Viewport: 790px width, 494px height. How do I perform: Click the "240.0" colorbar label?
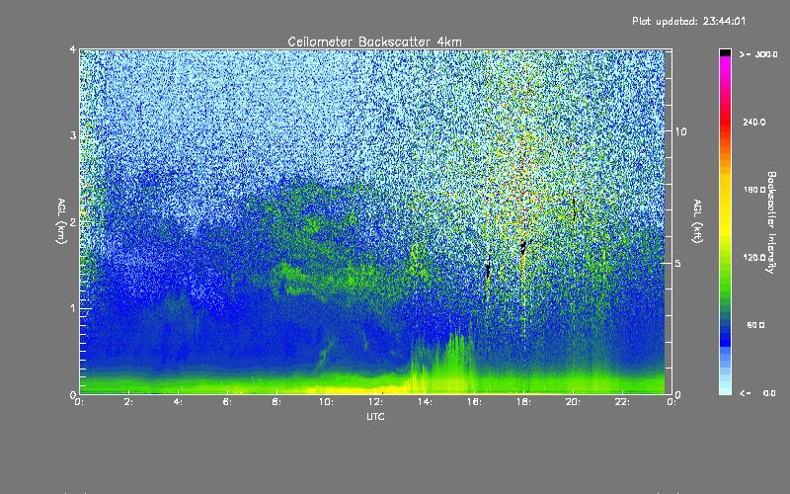tap(754, 122)
